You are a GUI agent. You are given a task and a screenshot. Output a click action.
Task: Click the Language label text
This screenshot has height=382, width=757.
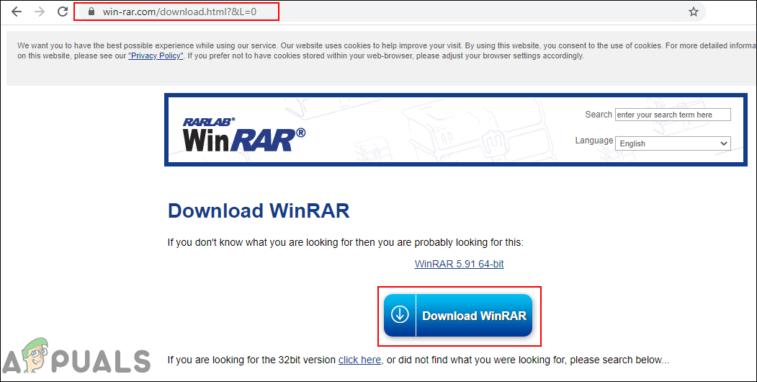point(593,141)
